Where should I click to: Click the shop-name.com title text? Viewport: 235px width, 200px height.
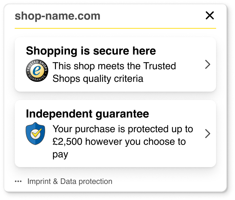point(57,16)
